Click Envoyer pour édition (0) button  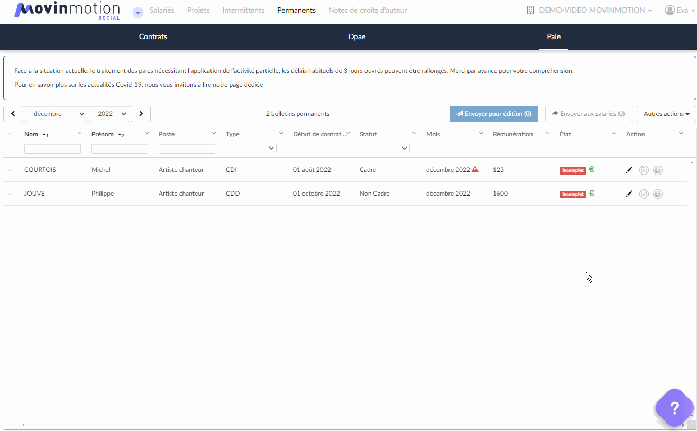point(494,114)
